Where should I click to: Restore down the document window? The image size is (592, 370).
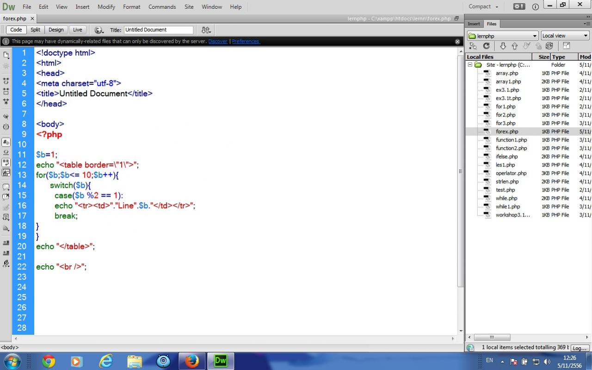[456, 18]
